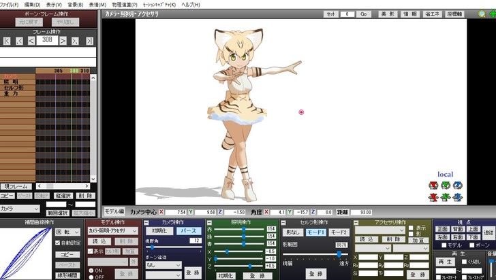Screen dimensions: 496x280
Task: Open the accessory selection dropdown
Action: [x=379, y=230]
